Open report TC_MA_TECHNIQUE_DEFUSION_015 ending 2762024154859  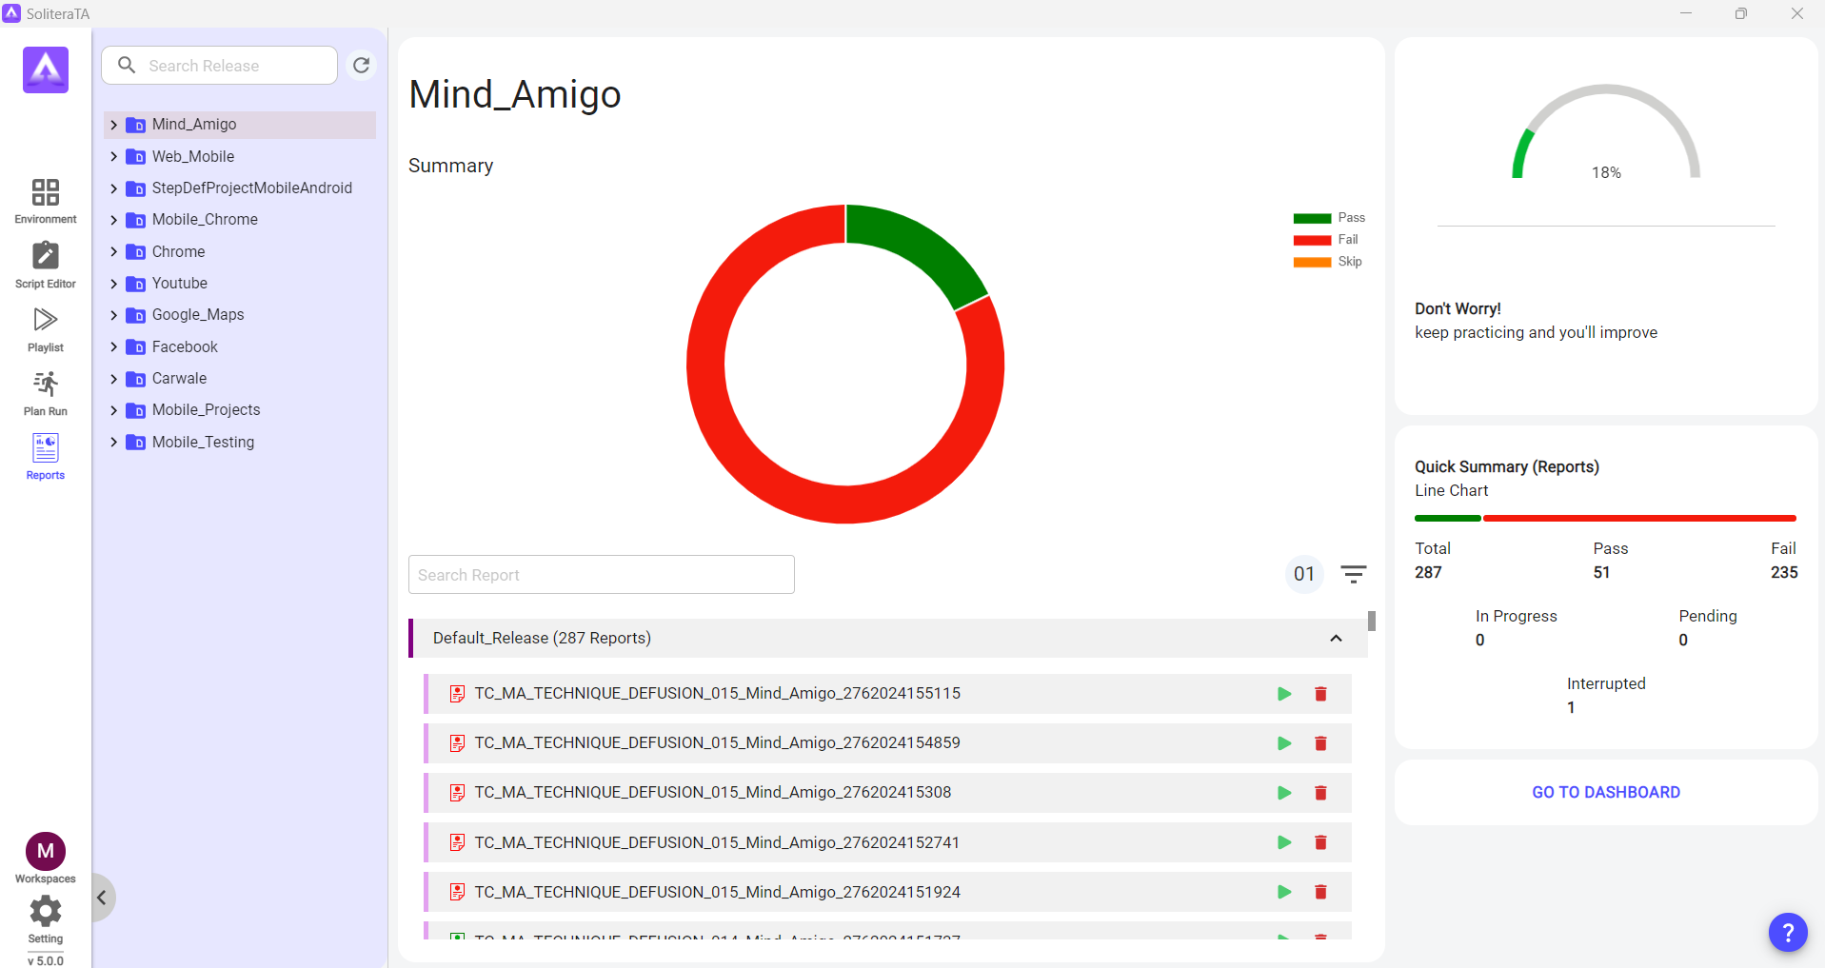(x=717, y=743)
